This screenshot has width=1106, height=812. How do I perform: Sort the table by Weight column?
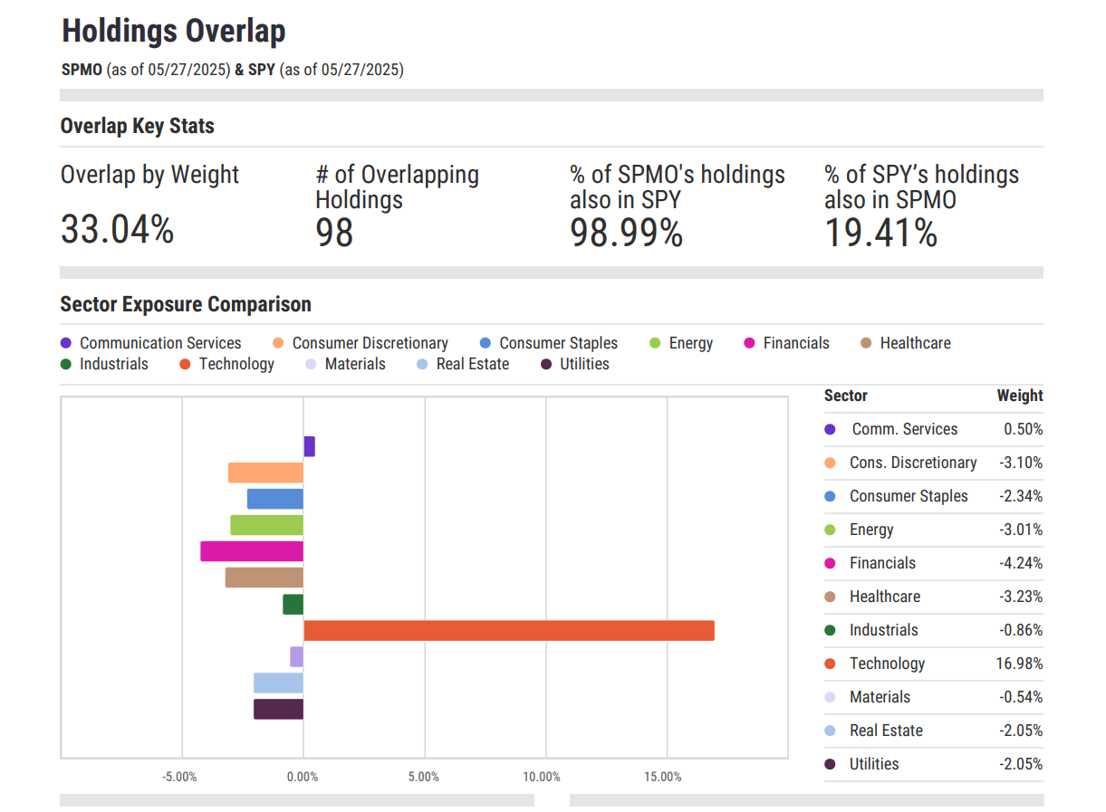click(x=1019, y=396)
